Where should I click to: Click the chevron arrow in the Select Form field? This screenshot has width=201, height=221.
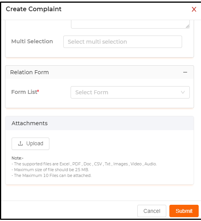click(183, 92)
